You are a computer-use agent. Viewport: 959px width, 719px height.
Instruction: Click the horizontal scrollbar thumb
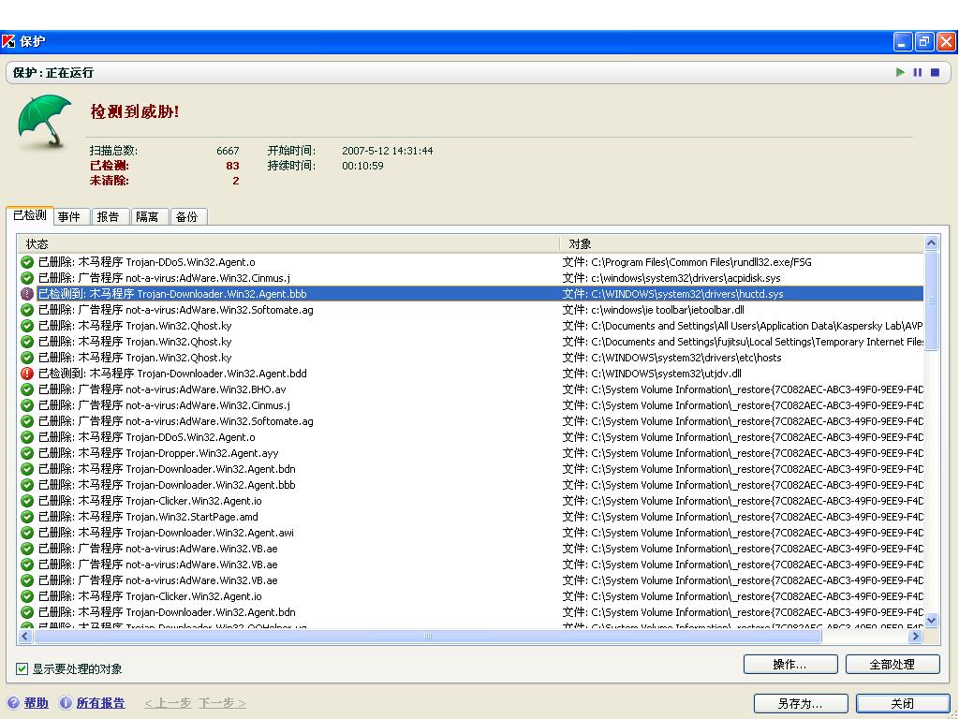(x=427, y=637)
